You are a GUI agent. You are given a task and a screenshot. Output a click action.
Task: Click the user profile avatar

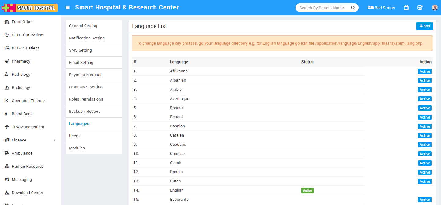coord(435,8)
